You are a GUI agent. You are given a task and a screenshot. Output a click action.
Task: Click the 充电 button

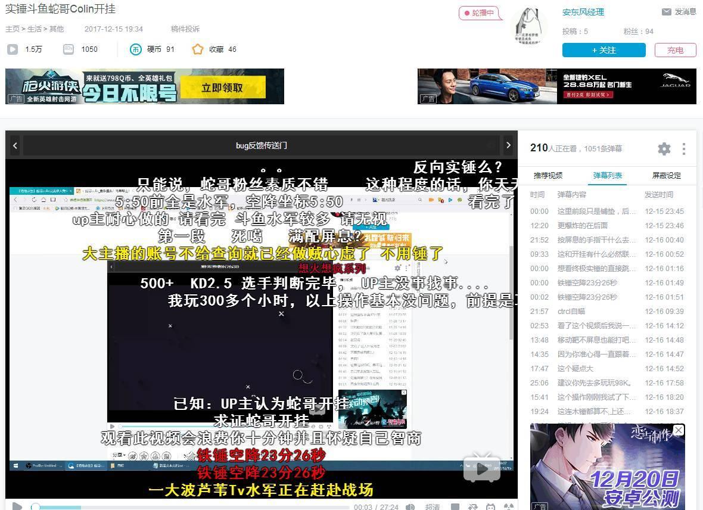675,50
